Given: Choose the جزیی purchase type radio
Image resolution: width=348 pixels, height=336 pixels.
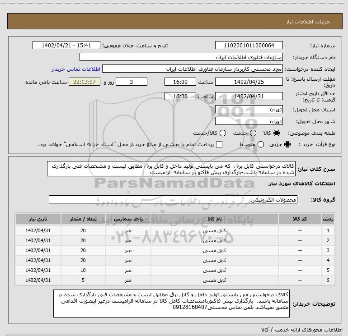Looking at the screenshot, I should (x=287, y=144).
